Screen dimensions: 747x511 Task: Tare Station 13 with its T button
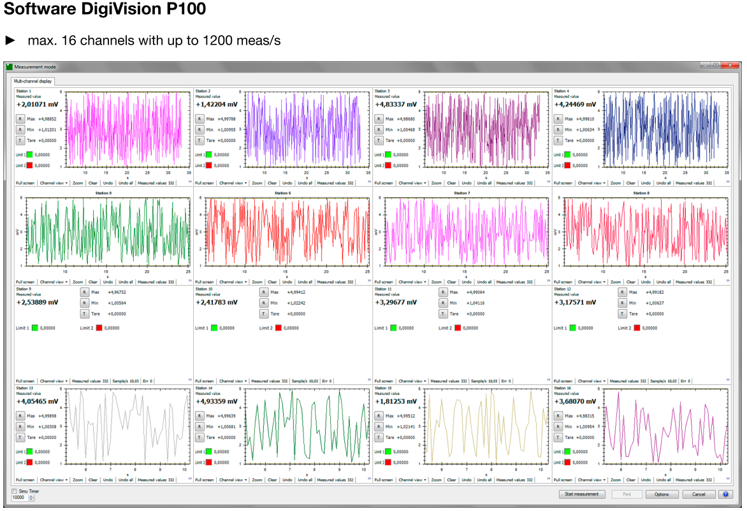tap(20, 437)
